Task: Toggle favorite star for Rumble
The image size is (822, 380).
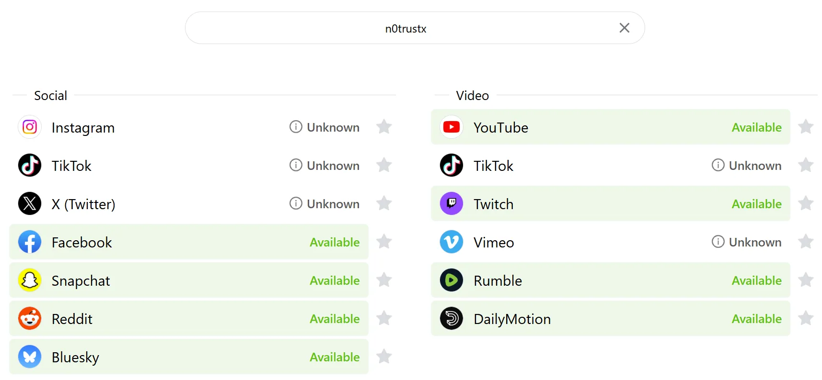Action: (x=806, y=280)
